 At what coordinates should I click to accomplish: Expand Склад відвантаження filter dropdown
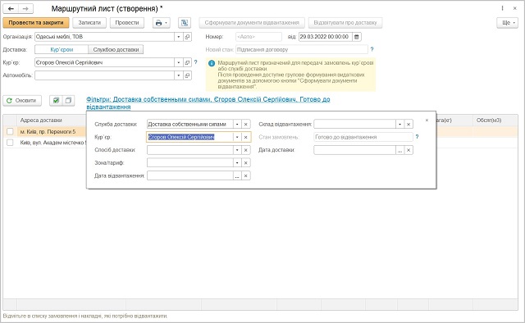click(399, 124)
